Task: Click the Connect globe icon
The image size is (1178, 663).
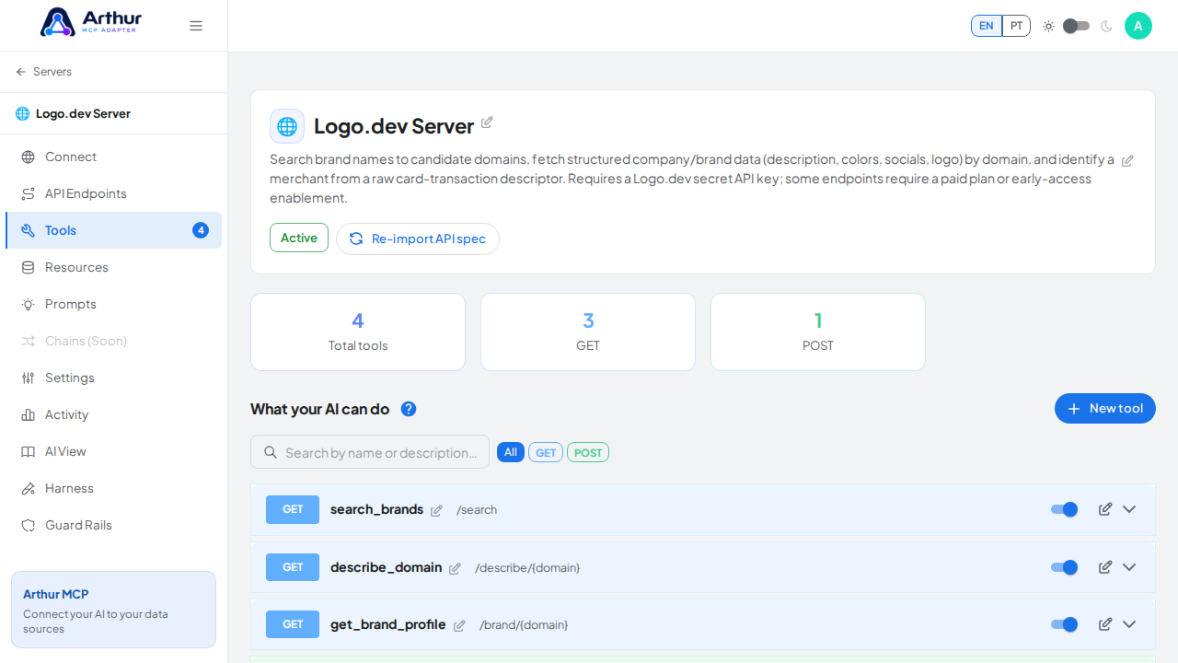Action: [29, 157]
